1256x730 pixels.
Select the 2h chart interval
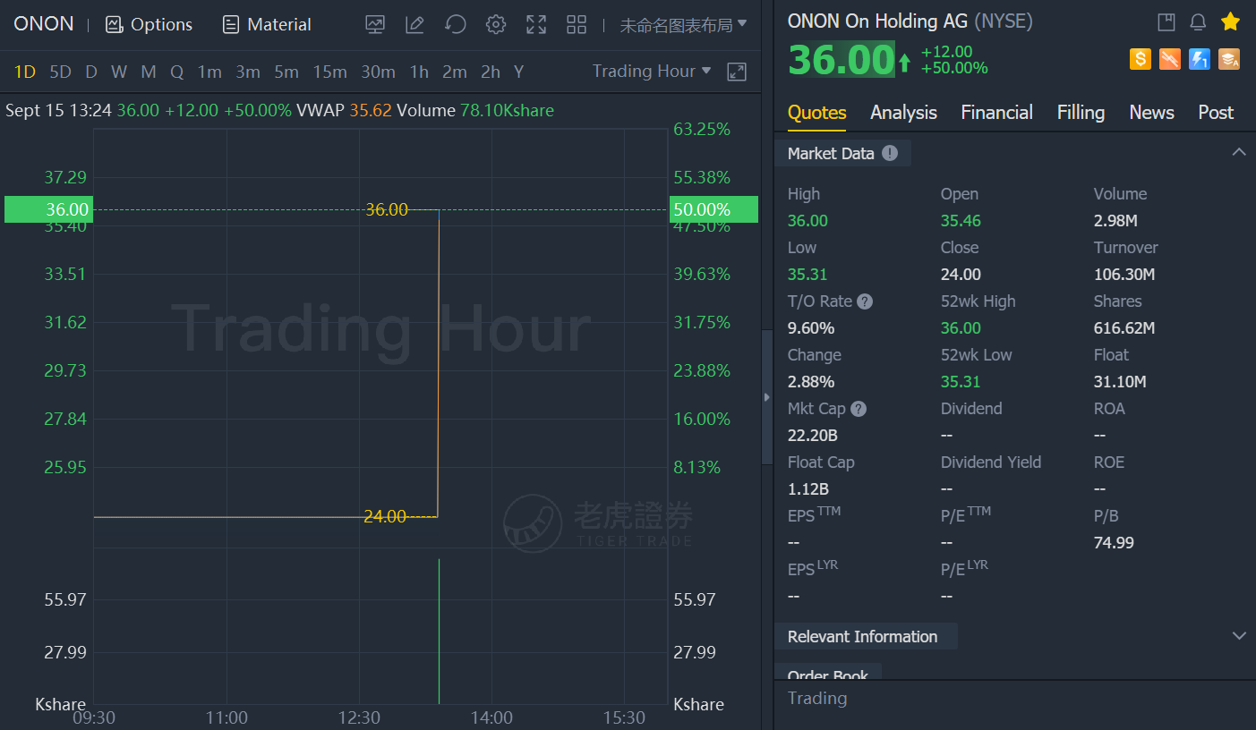tap(491, 72)
